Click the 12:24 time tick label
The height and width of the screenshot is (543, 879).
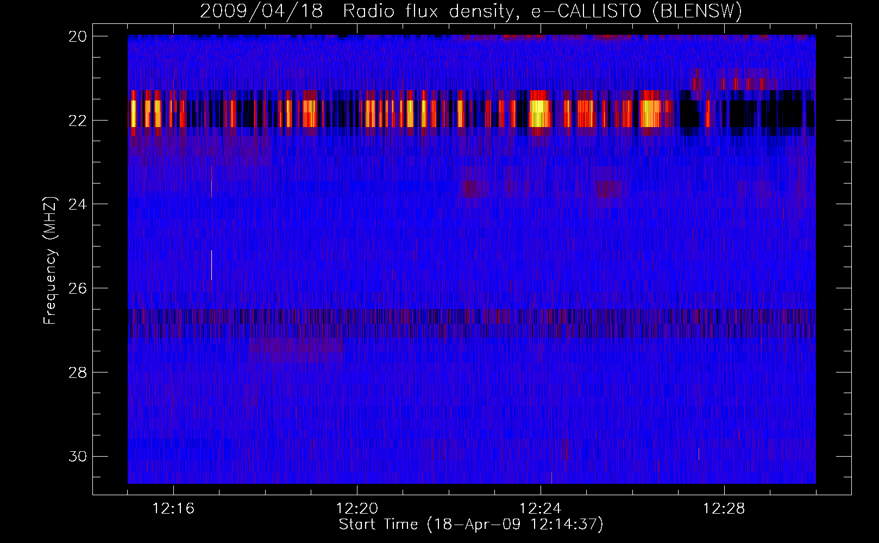[541, 509]
